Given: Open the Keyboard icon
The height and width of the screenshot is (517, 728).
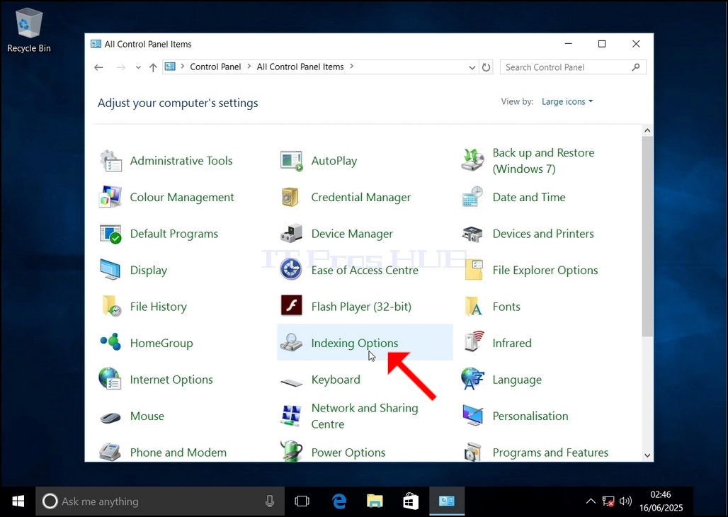Looking at the screenshot, I should pyautogui.click(x=292, y=382).
